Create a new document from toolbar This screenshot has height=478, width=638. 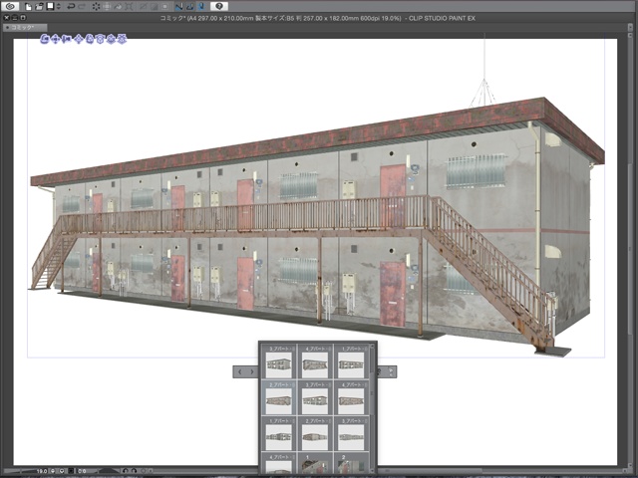click(29, 7)
